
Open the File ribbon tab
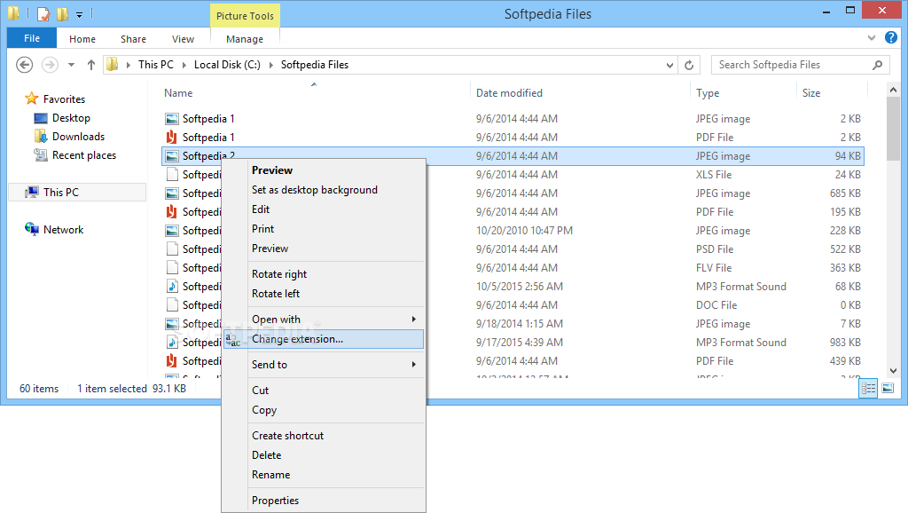[32, 38]
